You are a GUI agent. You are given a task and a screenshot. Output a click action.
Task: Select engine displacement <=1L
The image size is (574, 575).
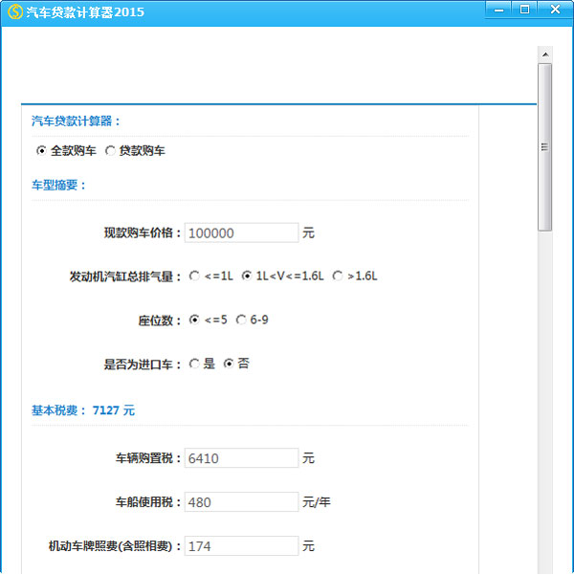194,276
